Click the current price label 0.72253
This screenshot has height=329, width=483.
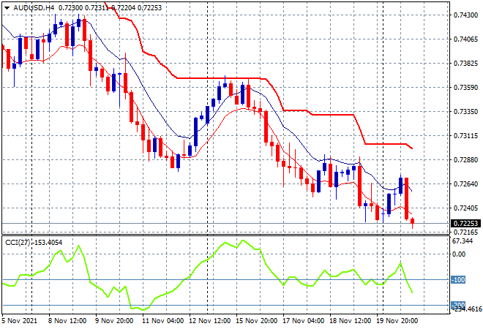coord(465,224)
